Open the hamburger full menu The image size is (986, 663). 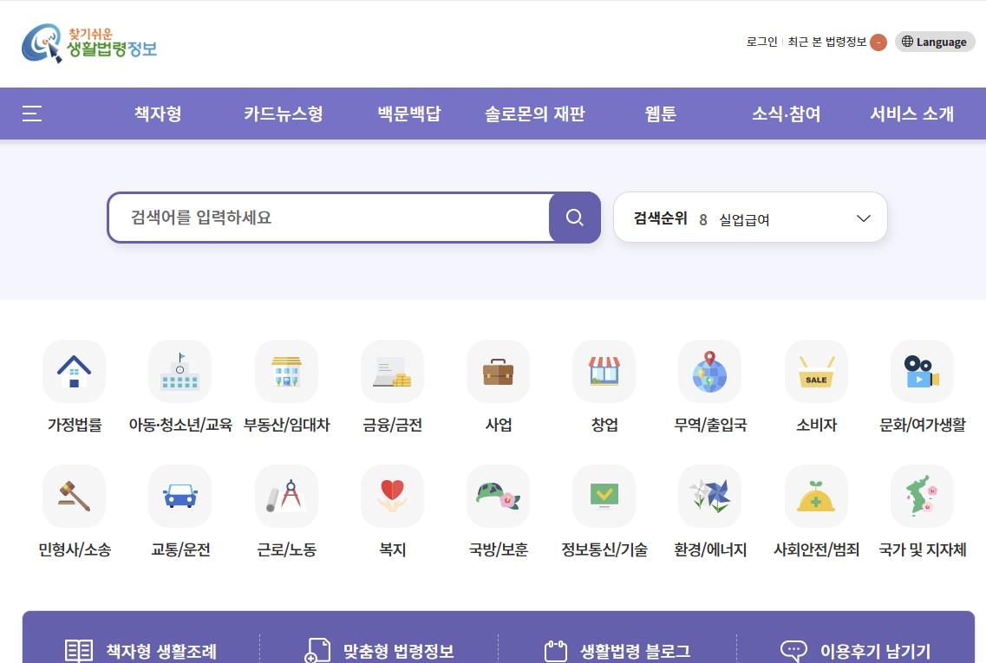(x=32, y=114)
